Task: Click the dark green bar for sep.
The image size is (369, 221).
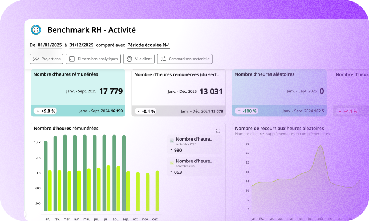Action: tap(124, 173)
